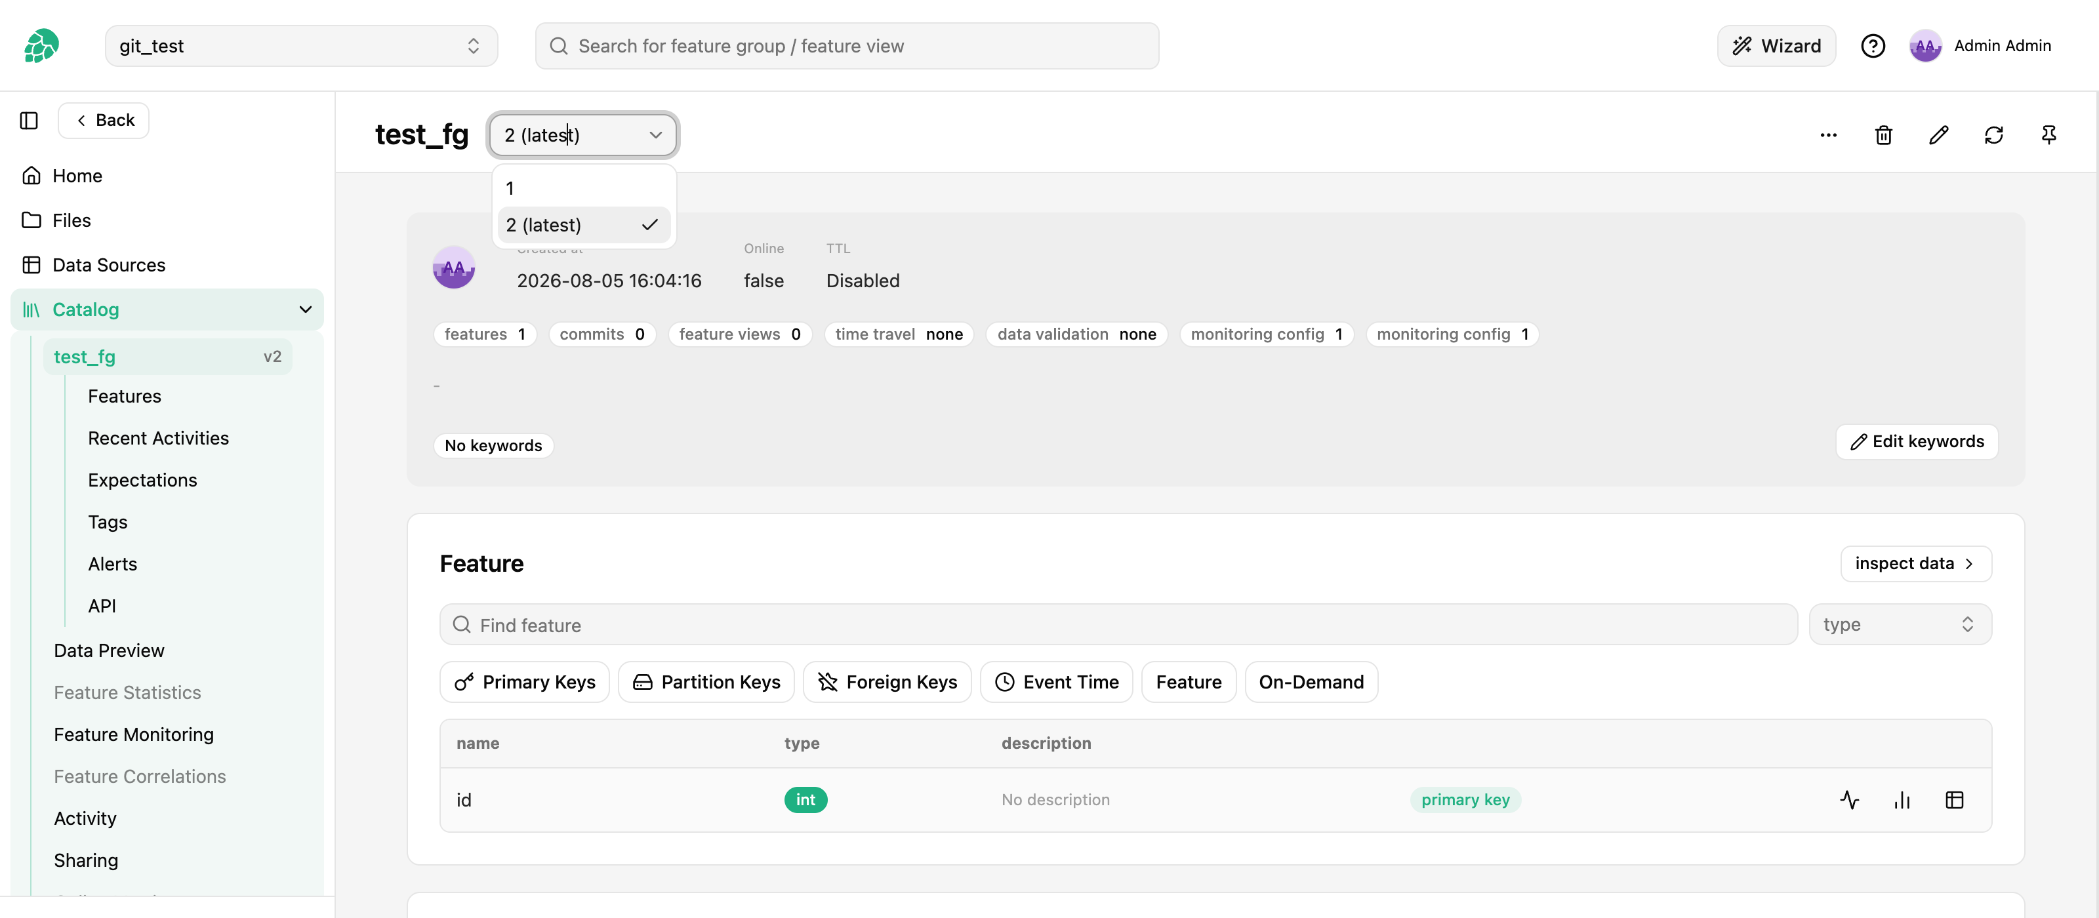Viewport: 2099px width, 918px height.
Task: Click the Files folder icon
Action: [31, 220]
